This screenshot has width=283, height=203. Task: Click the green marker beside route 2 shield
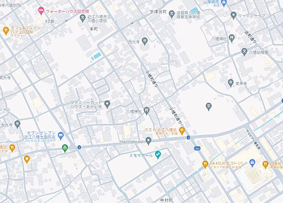(65, 148)
